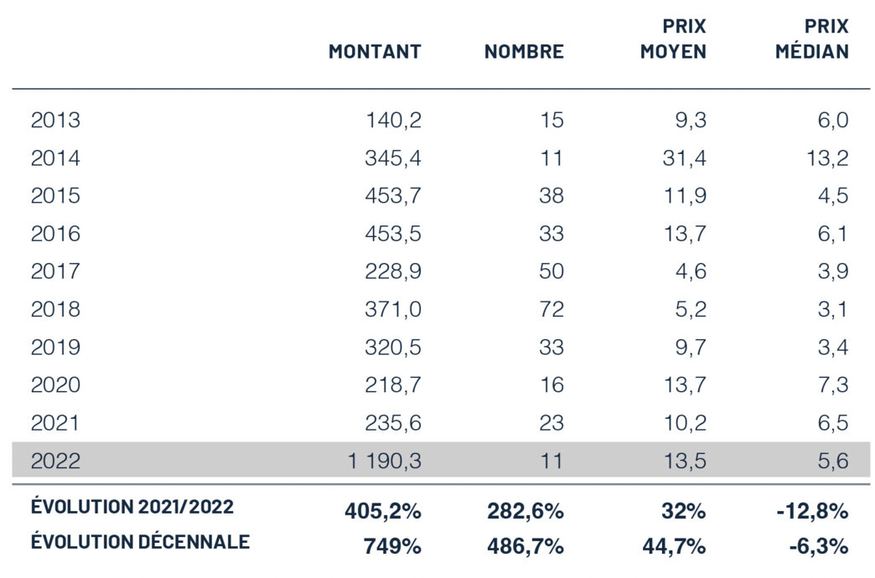Click the 486,7% decennial nombre value
The image size is (875, 578).
(x=526, y=546)
